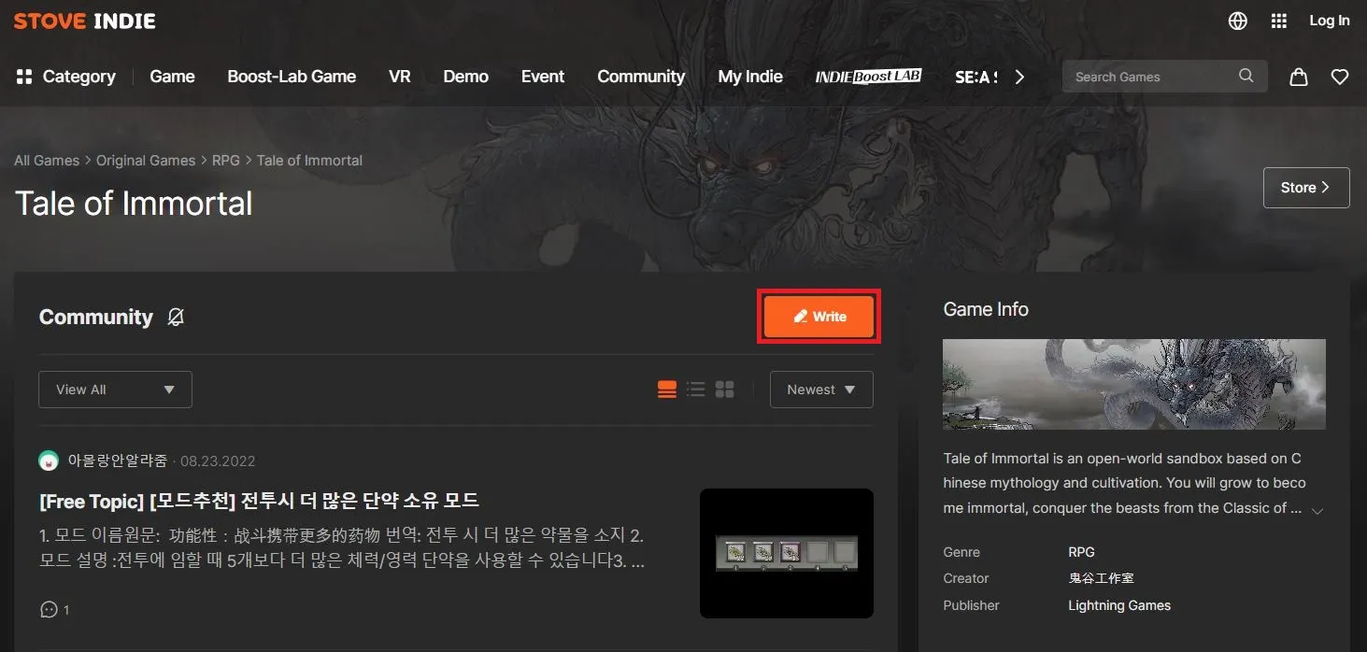Image resolution: width=1367 pixels, height=652 pixels.
Task: Click the orange Write button
Action: (x=819, y=317)
